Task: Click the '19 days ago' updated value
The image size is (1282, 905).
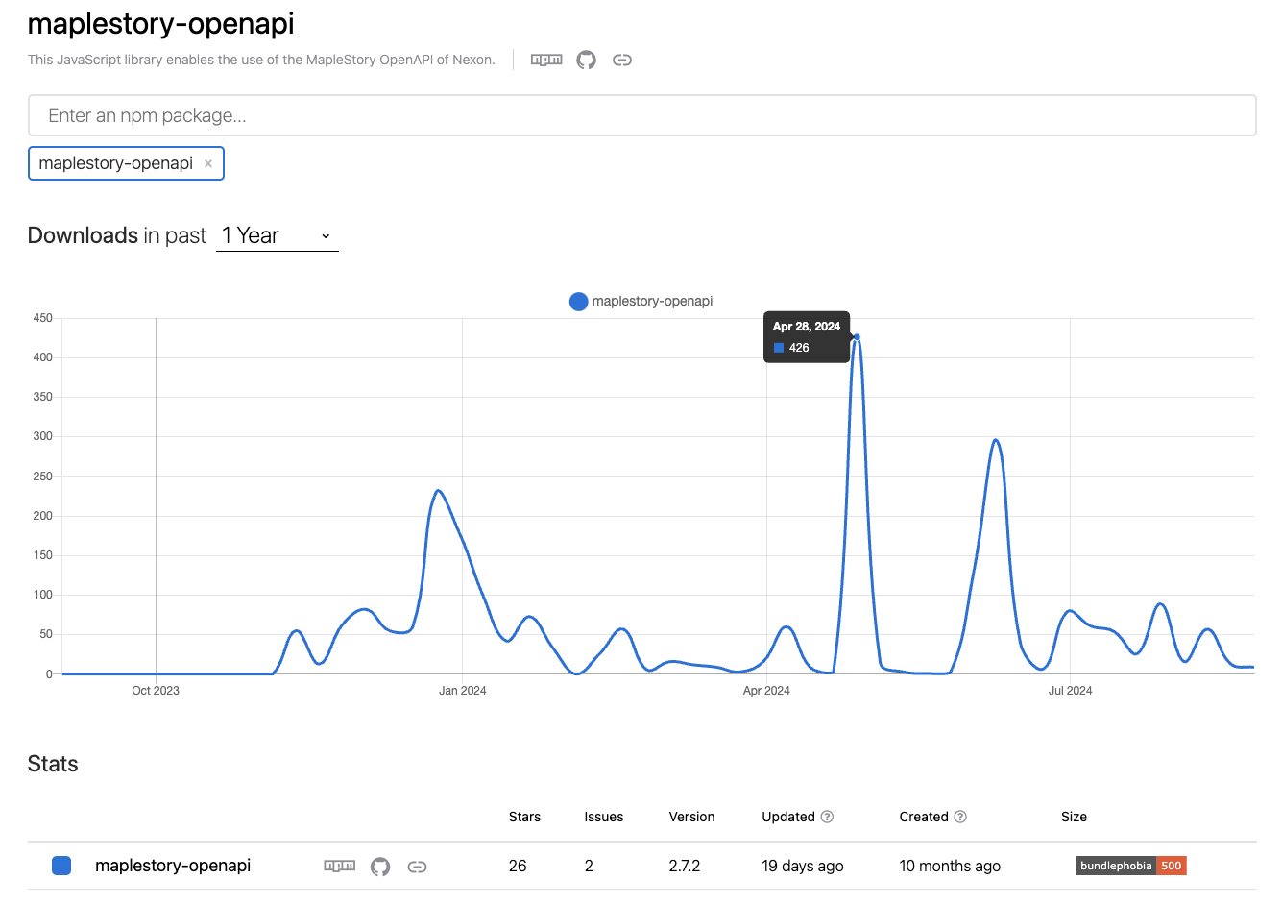Action: pyautogui.click(x=803, y=866)
